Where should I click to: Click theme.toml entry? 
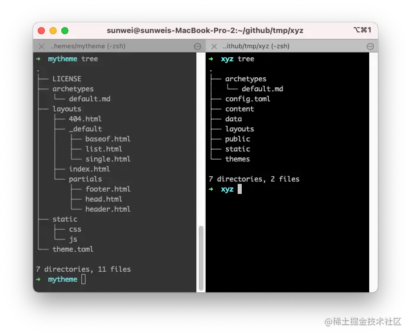click(73, 249)
